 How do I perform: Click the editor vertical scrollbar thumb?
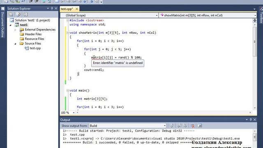[x=255, y=42]
